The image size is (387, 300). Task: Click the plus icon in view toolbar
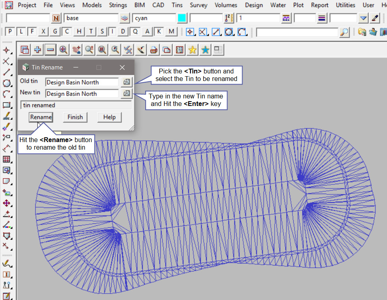[x=38, y=50]
